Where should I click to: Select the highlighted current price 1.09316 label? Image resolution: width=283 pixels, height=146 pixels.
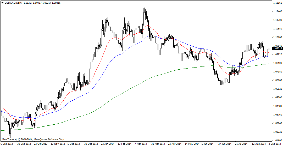point(277,48)
